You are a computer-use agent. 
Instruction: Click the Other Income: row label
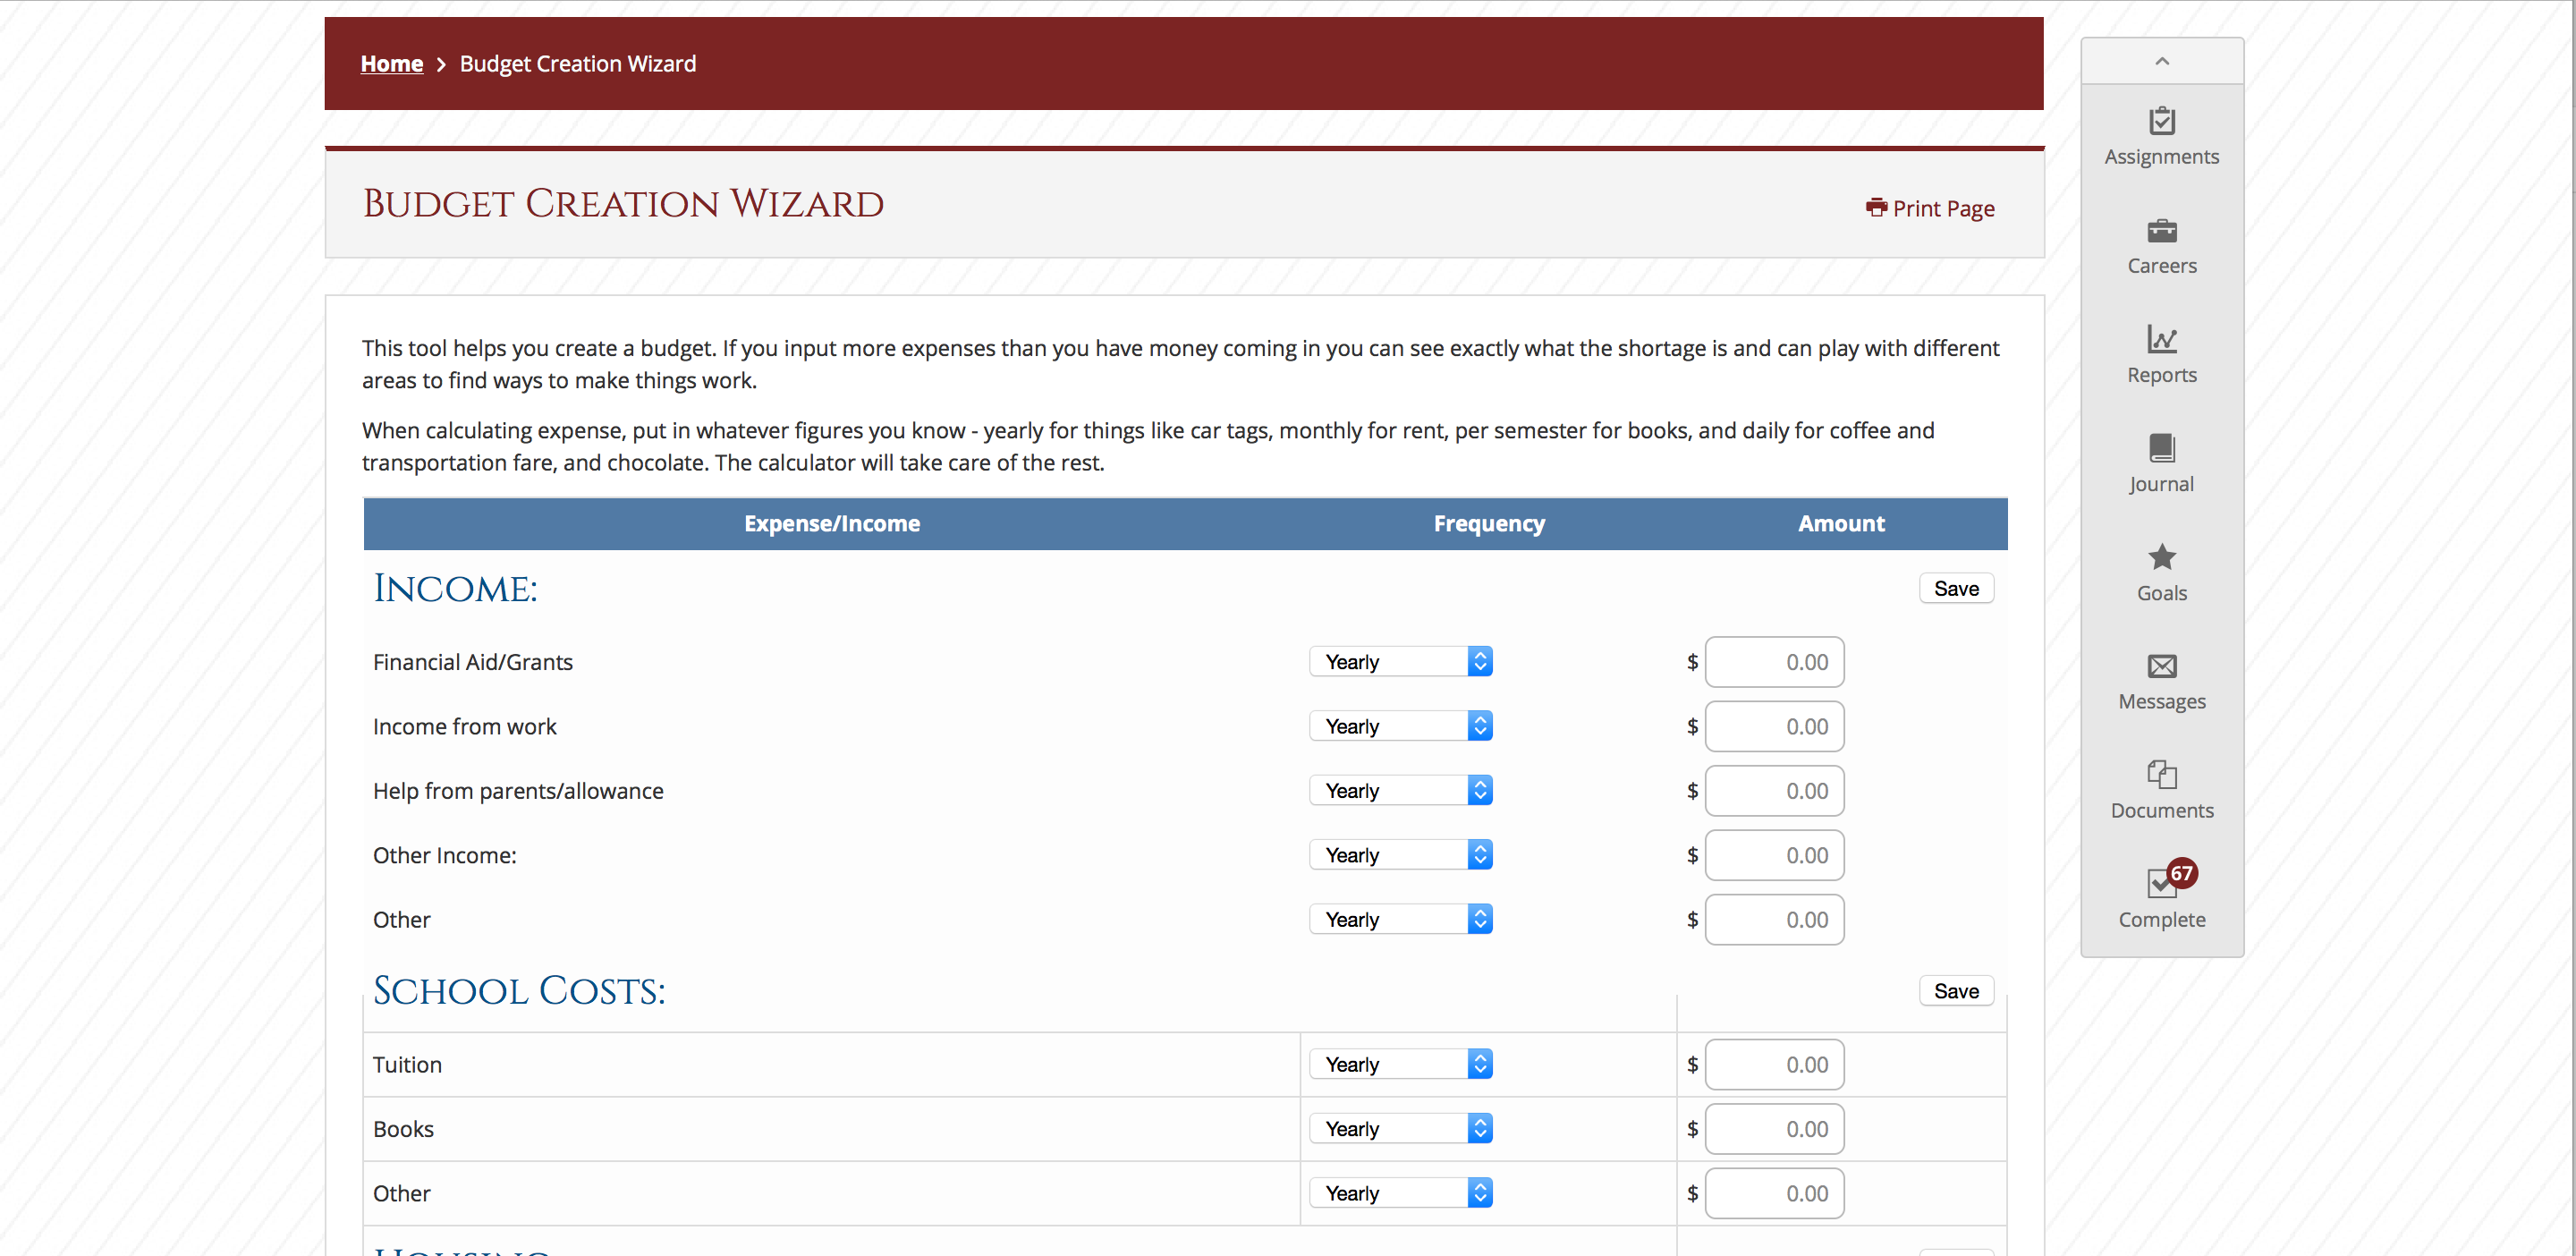pos(444,855)
